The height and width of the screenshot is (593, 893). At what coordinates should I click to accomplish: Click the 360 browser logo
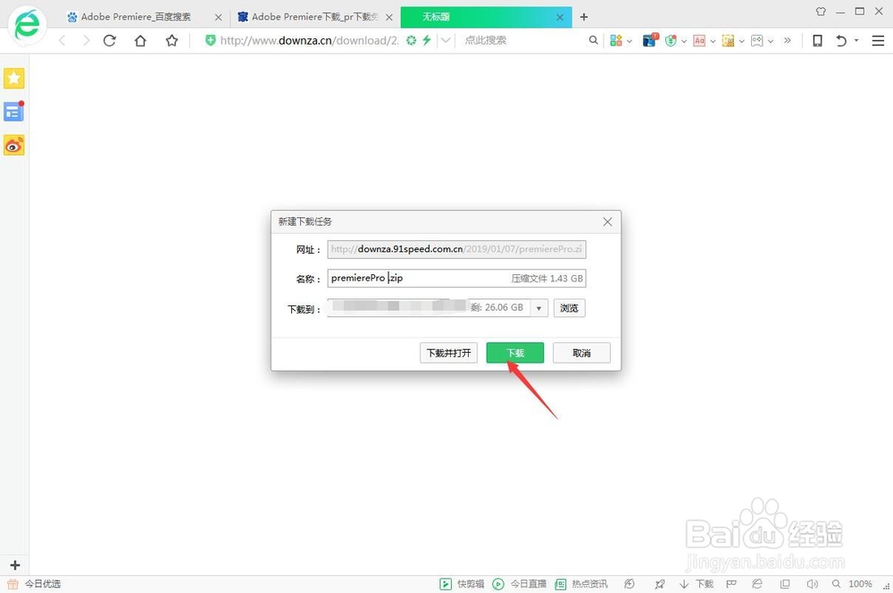point(27,24)
